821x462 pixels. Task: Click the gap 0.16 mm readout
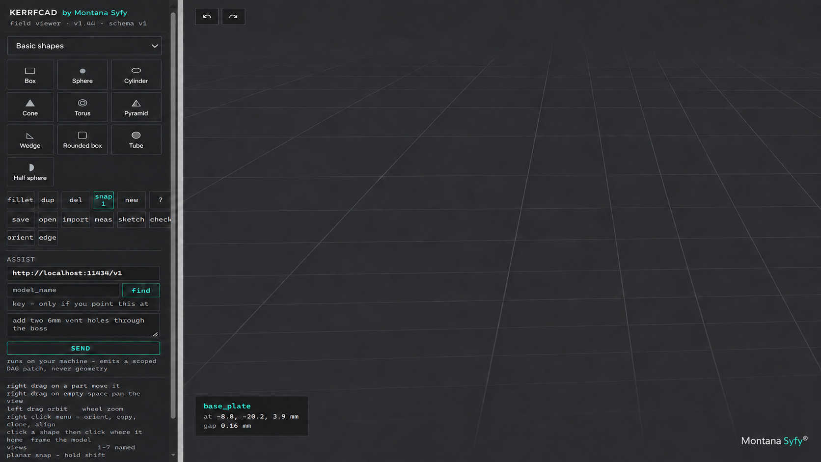[x=227, y=426]
